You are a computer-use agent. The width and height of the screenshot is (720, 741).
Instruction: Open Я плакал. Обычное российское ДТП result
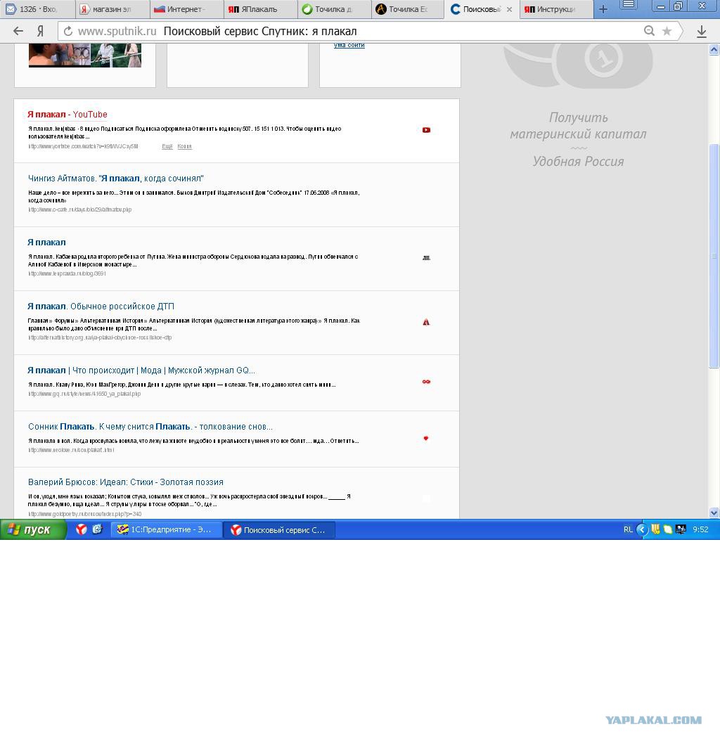tap(101, 307)
